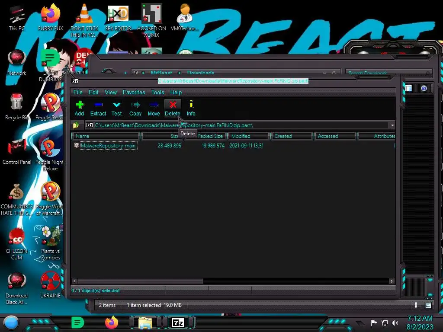Image resolution: width=443 pixels, height=332 pixels.
Task: Switch Explorer to large icons view
Action: pos(428,305)
